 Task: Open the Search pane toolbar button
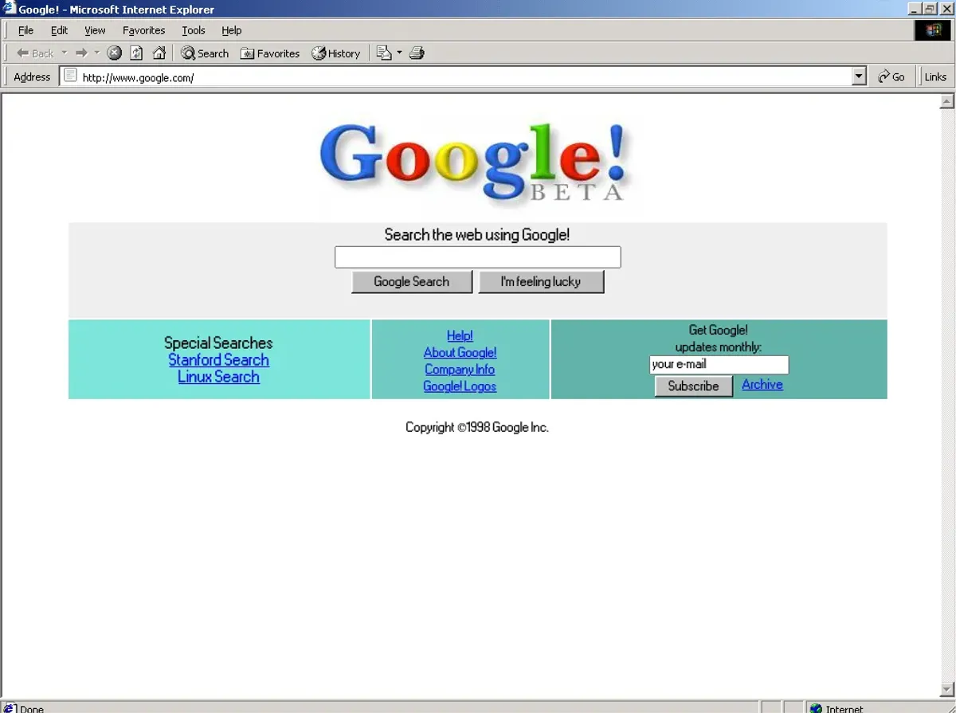[205, 53]
